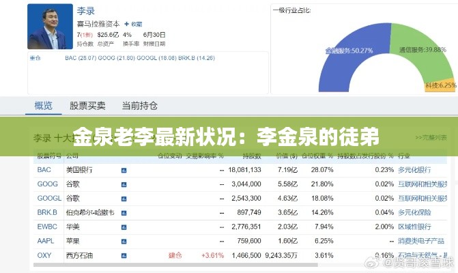Viewport: 458px width, 273px height.
Task: Click value 9,243.35万 in OXY row
Action: click(281, 255)
